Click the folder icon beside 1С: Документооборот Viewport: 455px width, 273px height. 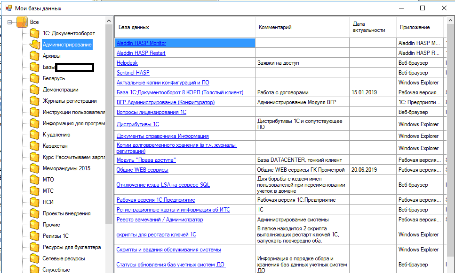point(34,33)
